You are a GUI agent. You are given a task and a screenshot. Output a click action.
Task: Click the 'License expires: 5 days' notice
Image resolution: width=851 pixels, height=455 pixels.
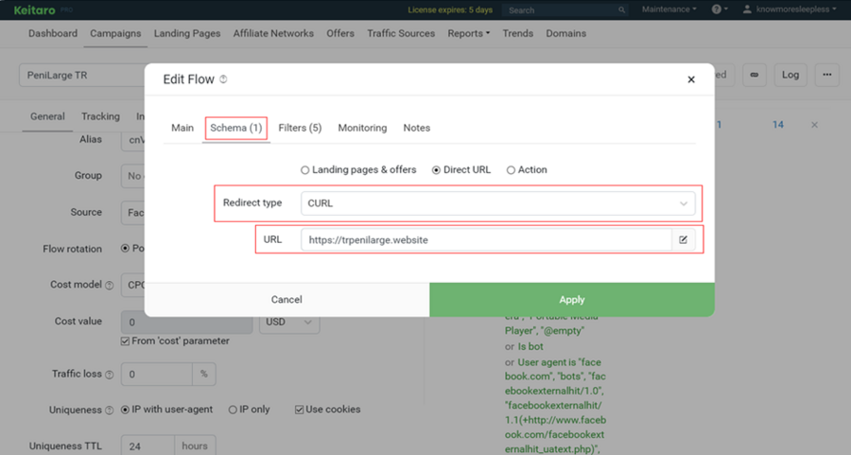[x=450, y=9]
